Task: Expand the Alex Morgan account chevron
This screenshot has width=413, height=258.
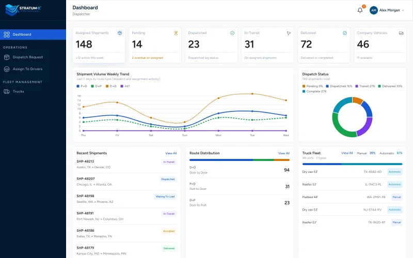Action: pos(403,10)
